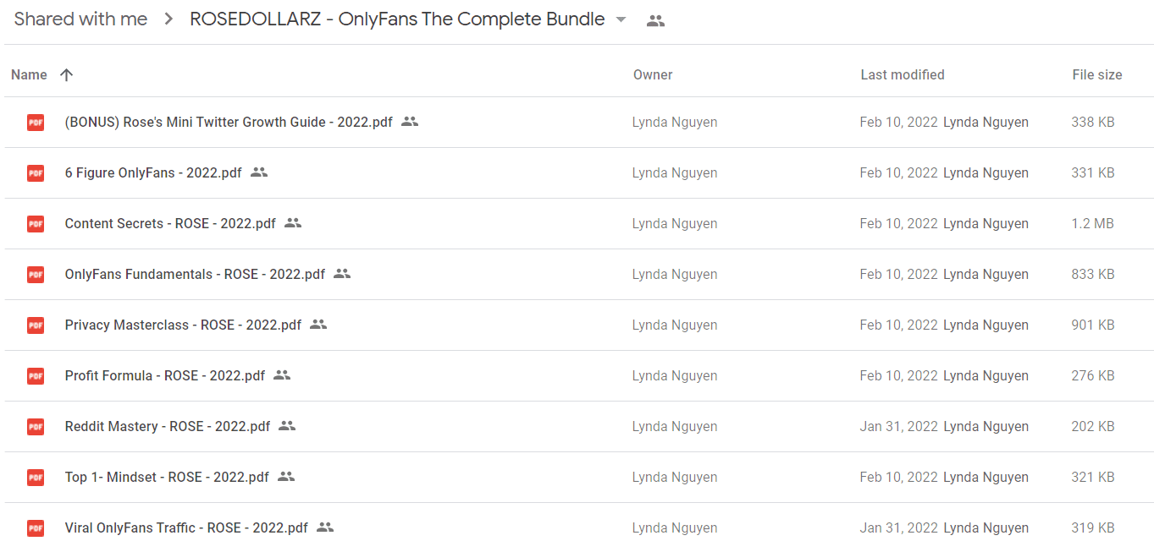Click shared icon next to Top 1- Mindset file

(x=286, y=477)
